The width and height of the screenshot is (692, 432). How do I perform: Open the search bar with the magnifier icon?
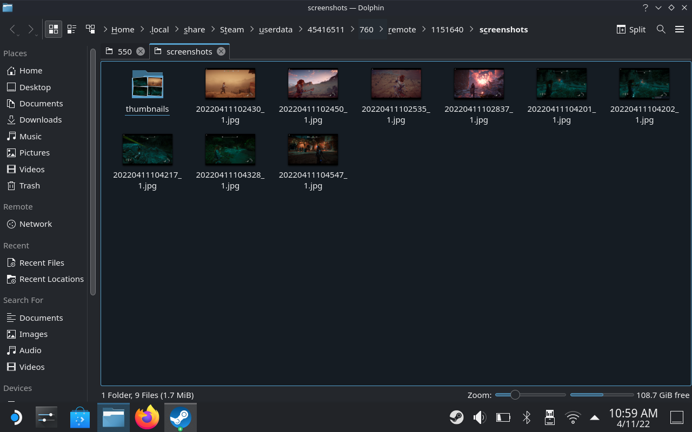(x=661, y=29)
